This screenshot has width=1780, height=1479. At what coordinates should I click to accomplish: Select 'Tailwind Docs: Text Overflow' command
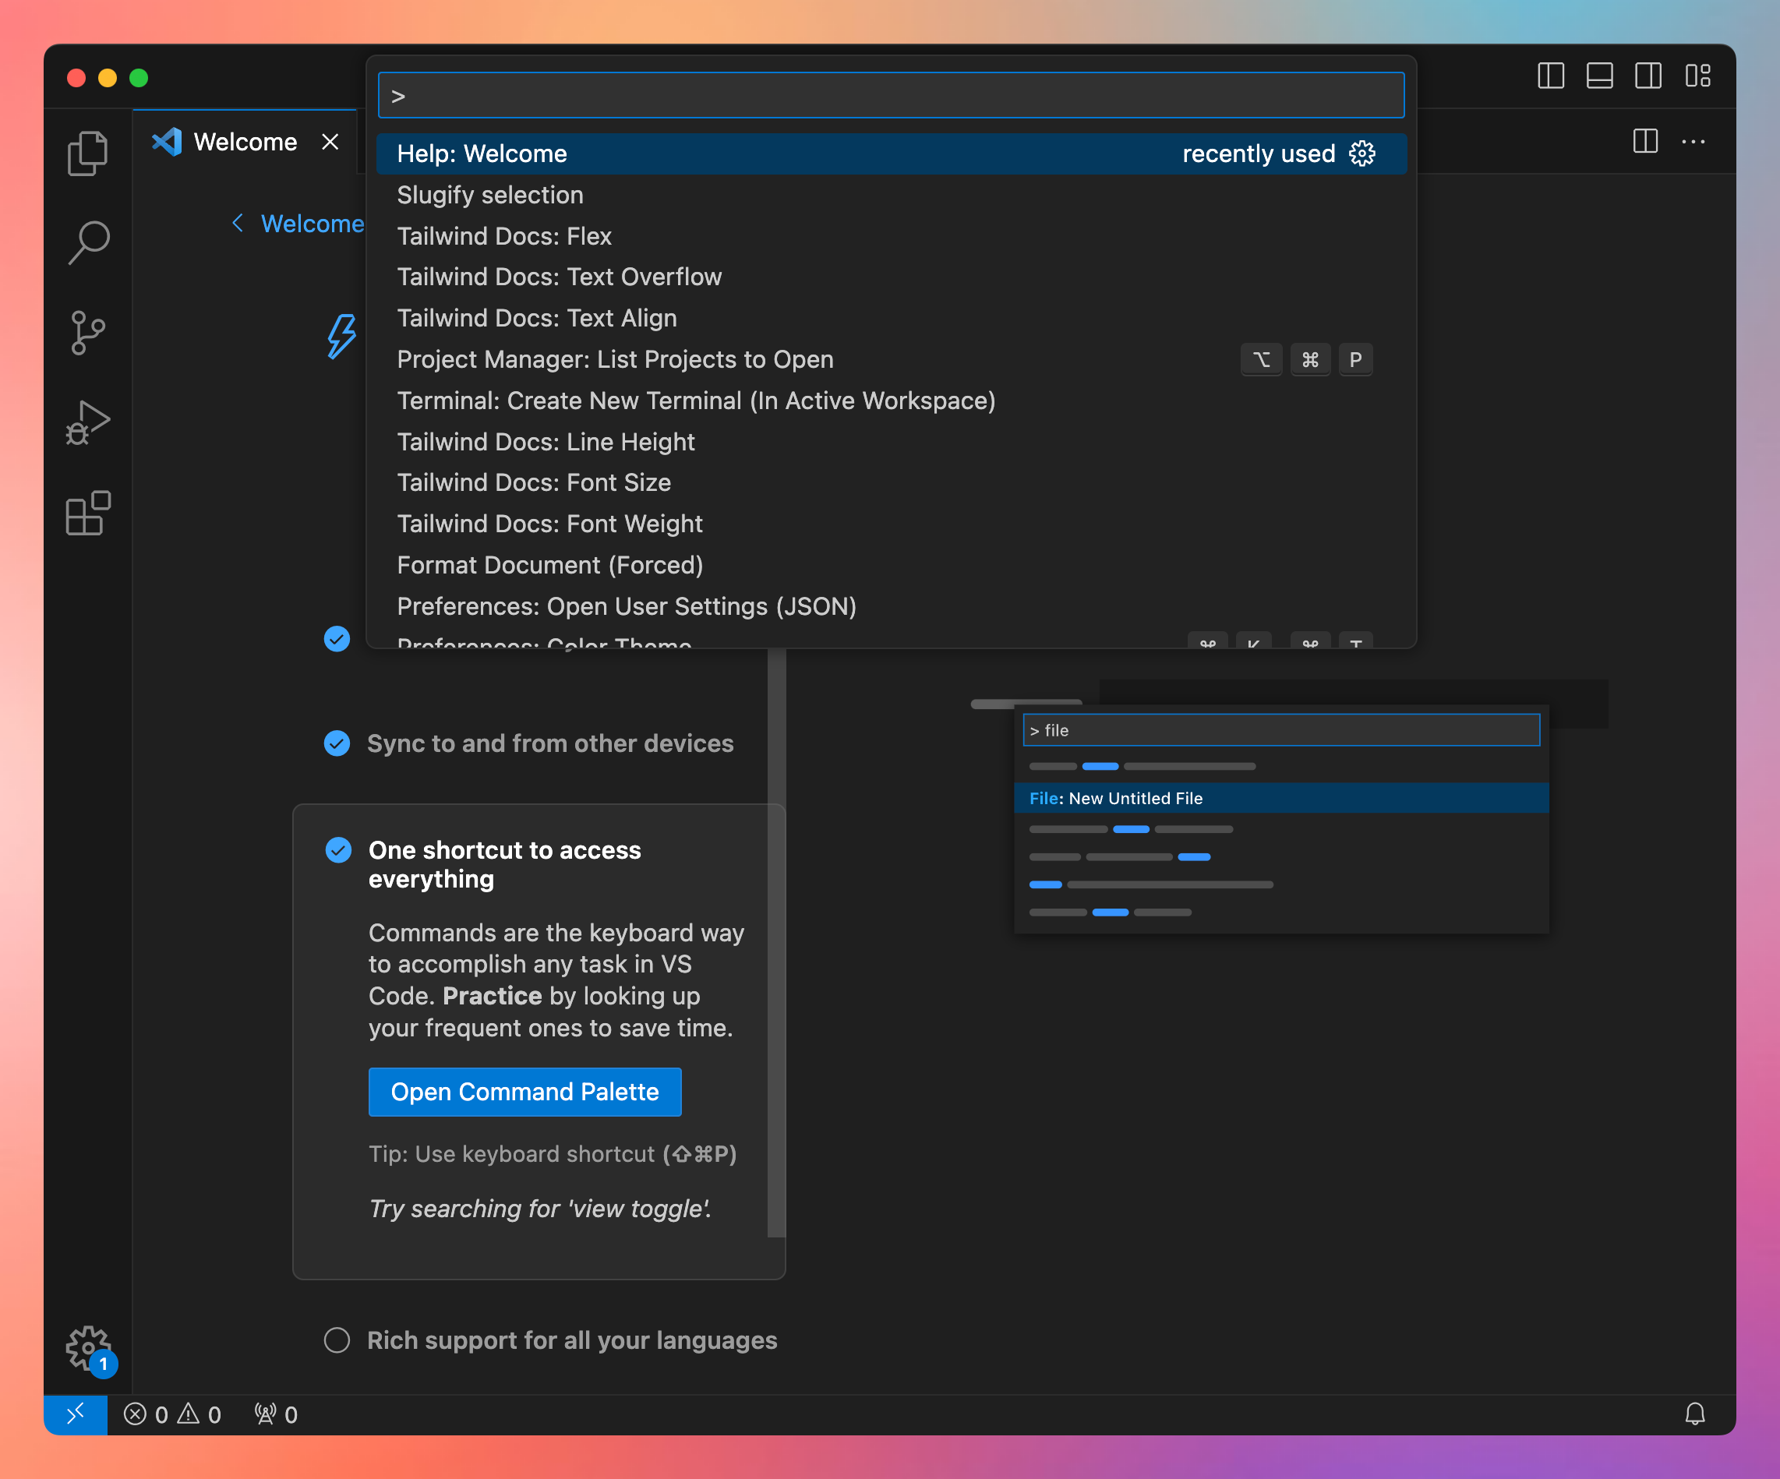pyautogui.click(x=559, y=277)
